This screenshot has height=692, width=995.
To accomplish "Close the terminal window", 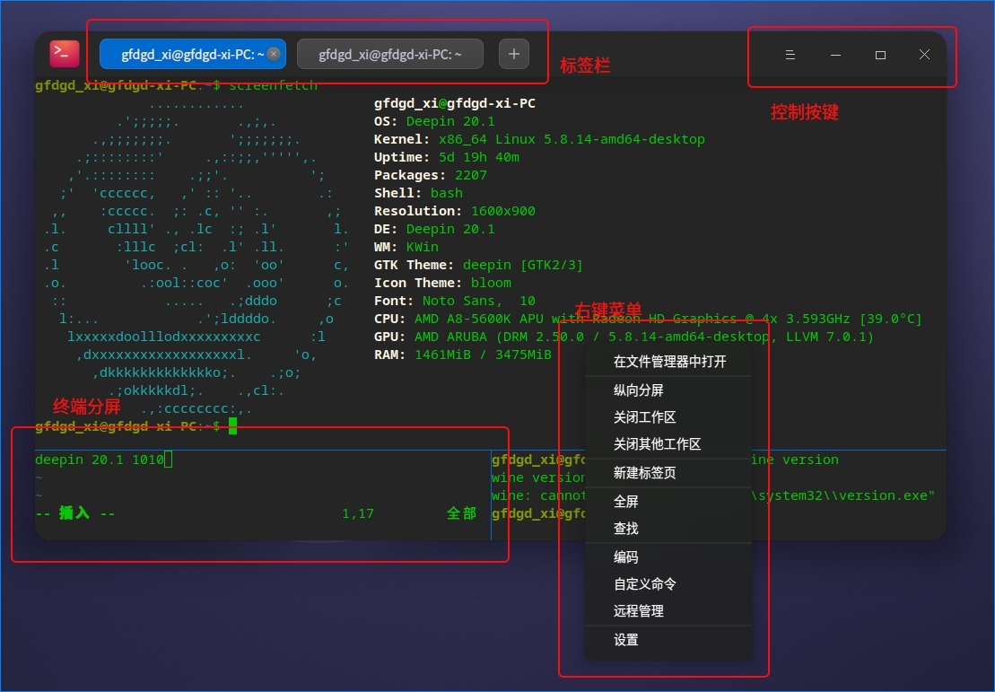I will click(924, 56).
